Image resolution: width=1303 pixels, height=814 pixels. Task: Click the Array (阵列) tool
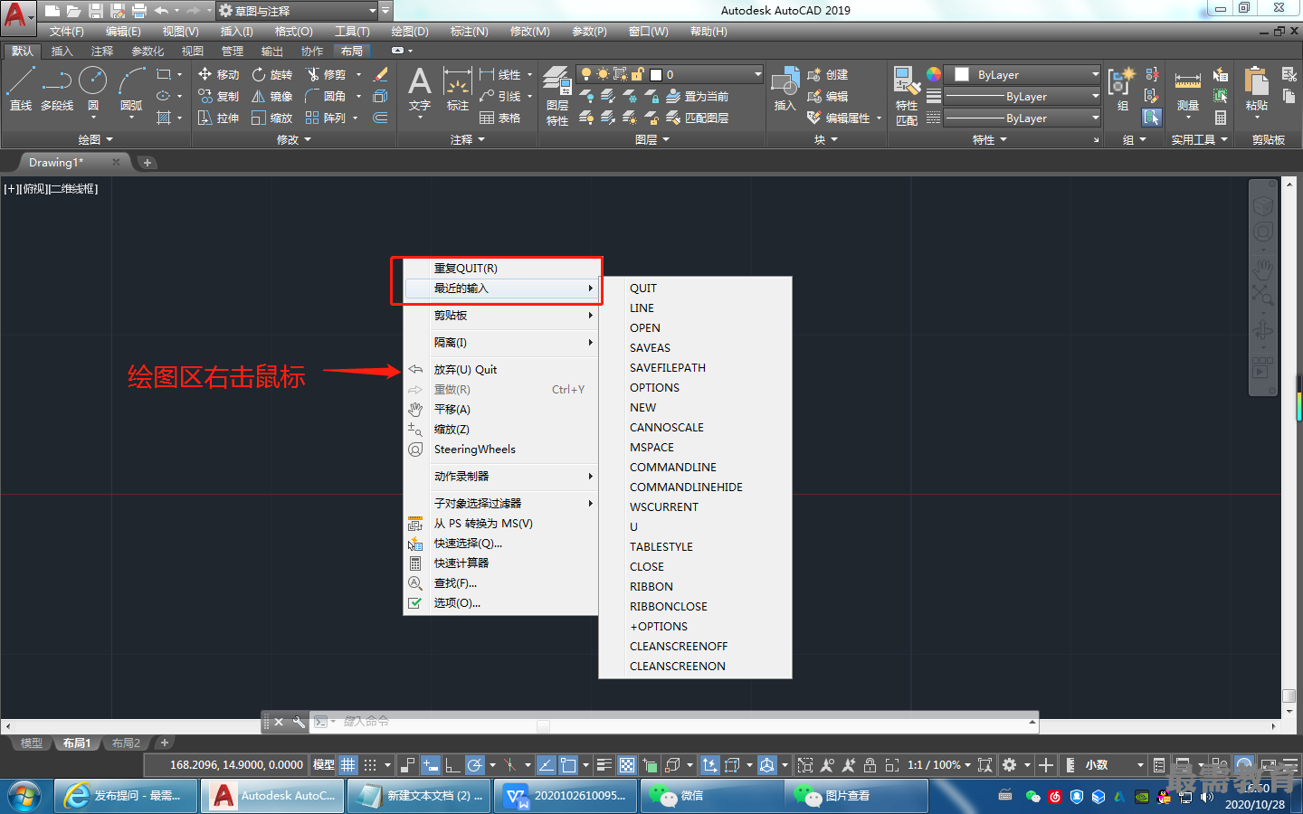pos(327,118)
